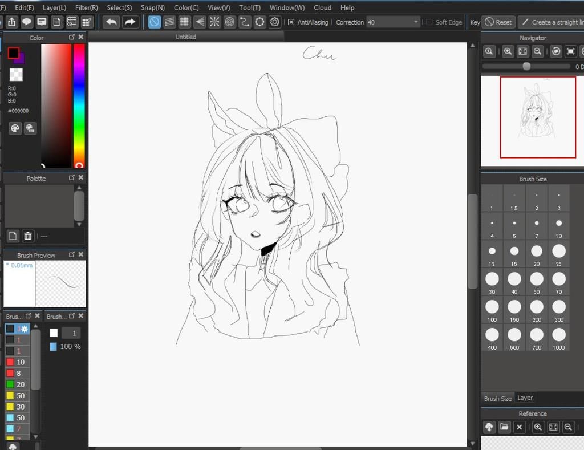Zoom out using the Navigator magnifier minus

click(537, 51)
